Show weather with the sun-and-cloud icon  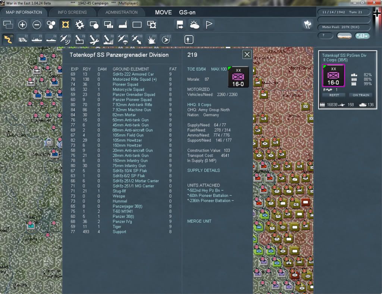tap(194, 25)
